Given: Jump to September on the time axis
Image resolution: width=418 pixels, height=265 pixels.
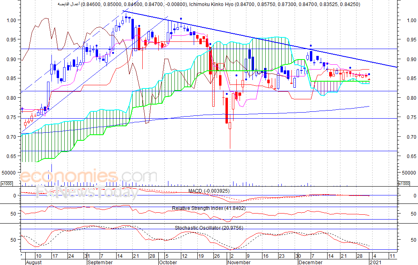Looking at the screenshot, I should [100, 262].
